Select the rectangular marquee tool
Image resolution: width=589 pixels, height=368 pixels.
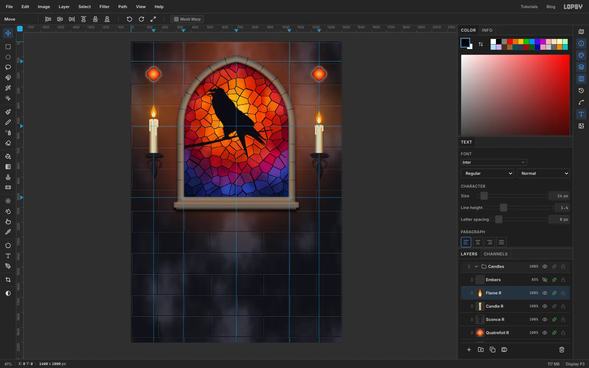pos(8,47)
